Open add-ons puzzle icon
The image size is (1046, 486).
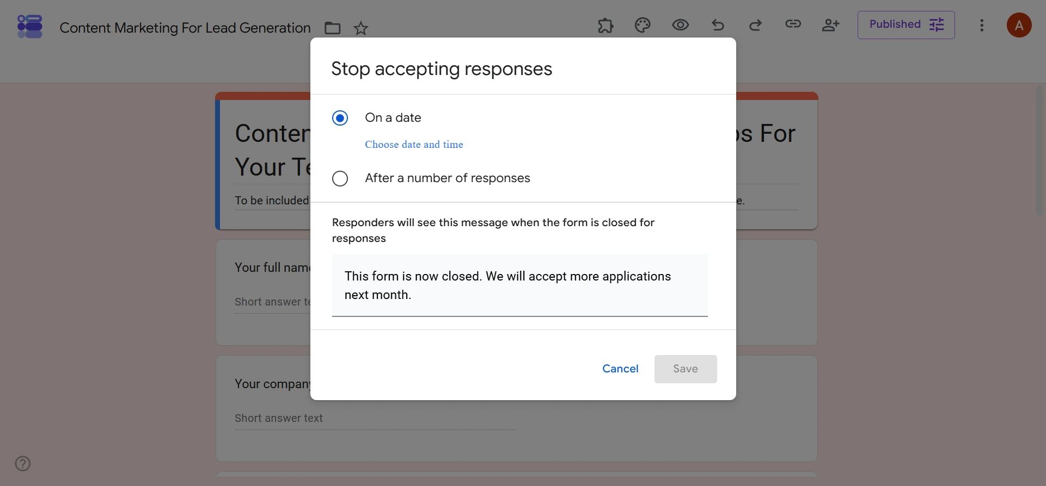(x=605, y=25)
